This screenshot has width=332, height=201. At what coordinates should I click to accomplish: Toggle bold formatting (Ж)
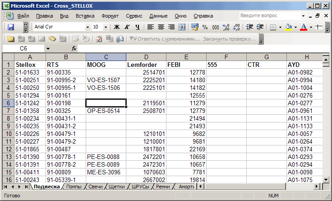click(x=117, y=27)
